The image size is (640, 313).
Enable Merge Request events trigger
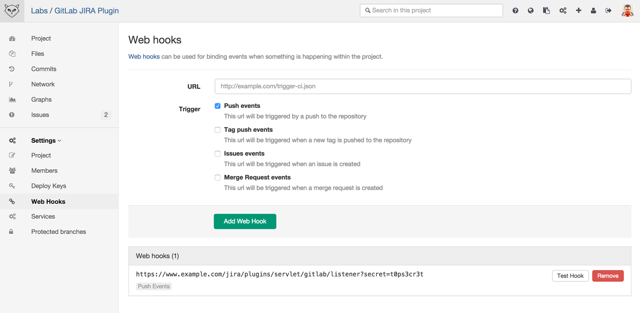point(217,177)
